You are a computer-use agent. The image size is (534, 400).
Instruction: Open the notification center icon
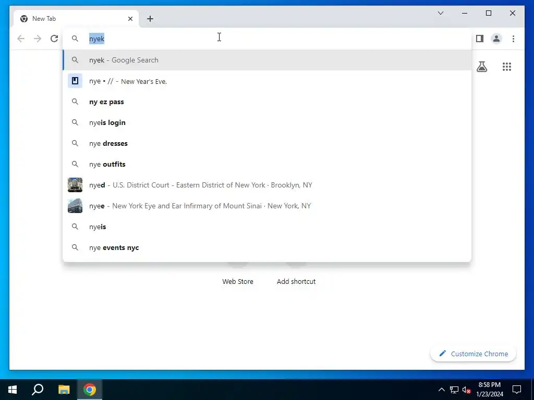click(x=517, y=390)
